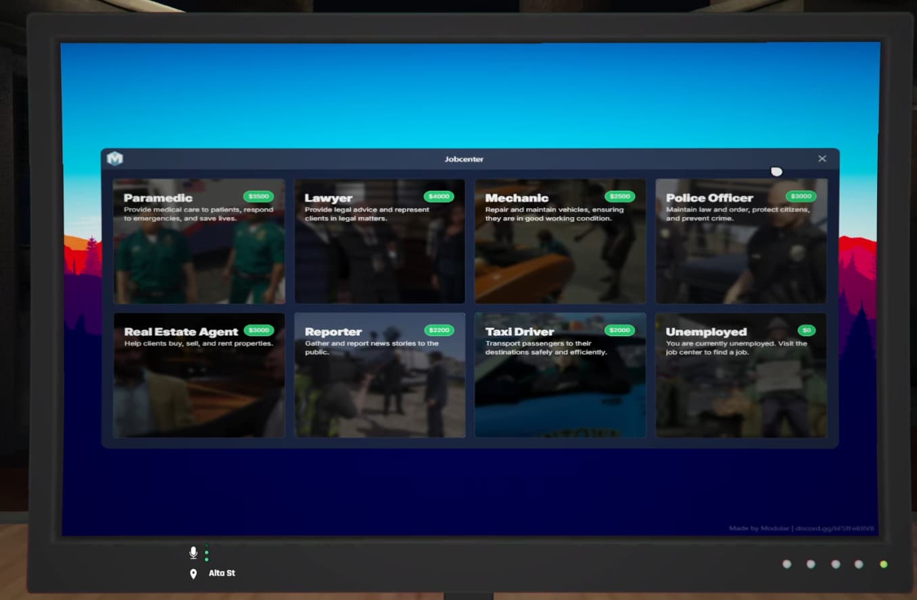Click the $4000 salary badge on Lawyer
917x600 pixels.
click(x=440, y=196)
